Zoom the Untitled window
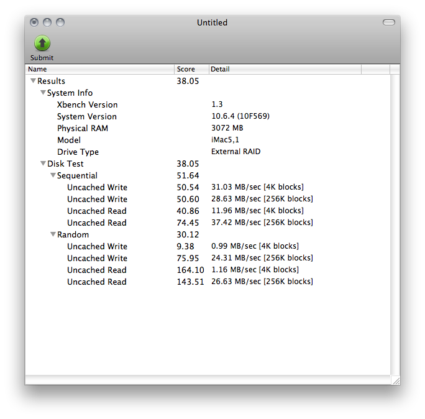The image size is (425, 419). pyautogui.click(x=60, y=22)
